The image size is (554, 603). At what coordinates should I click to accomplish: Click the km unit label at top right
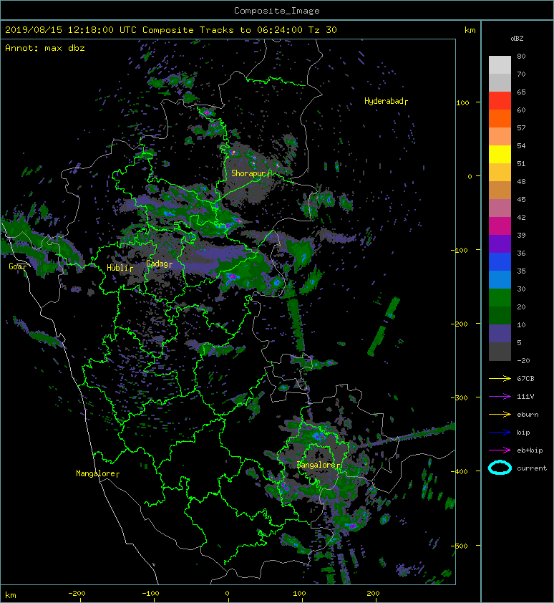(x=470, y=30)
